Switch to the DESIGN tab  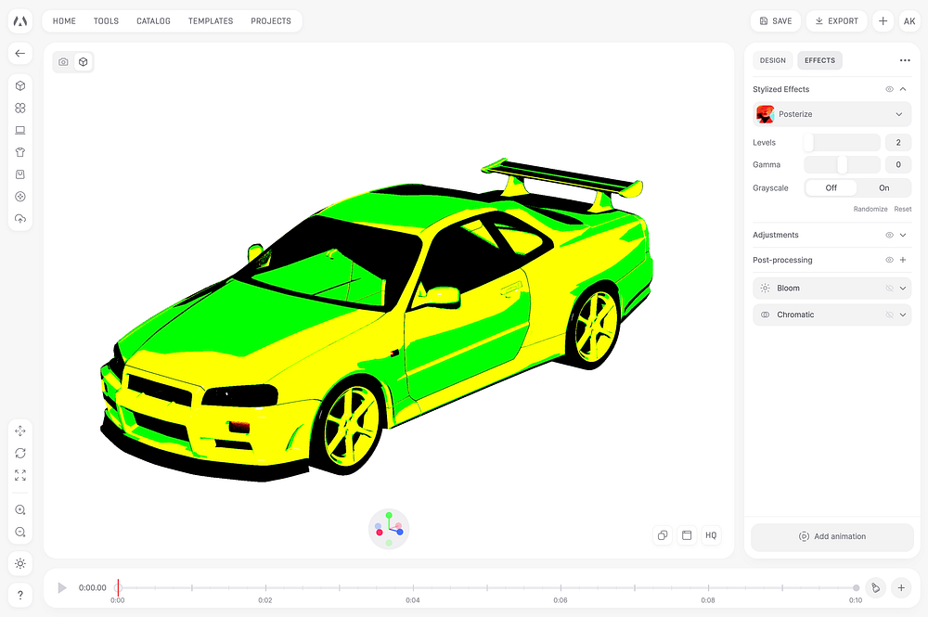coord(773,60)
